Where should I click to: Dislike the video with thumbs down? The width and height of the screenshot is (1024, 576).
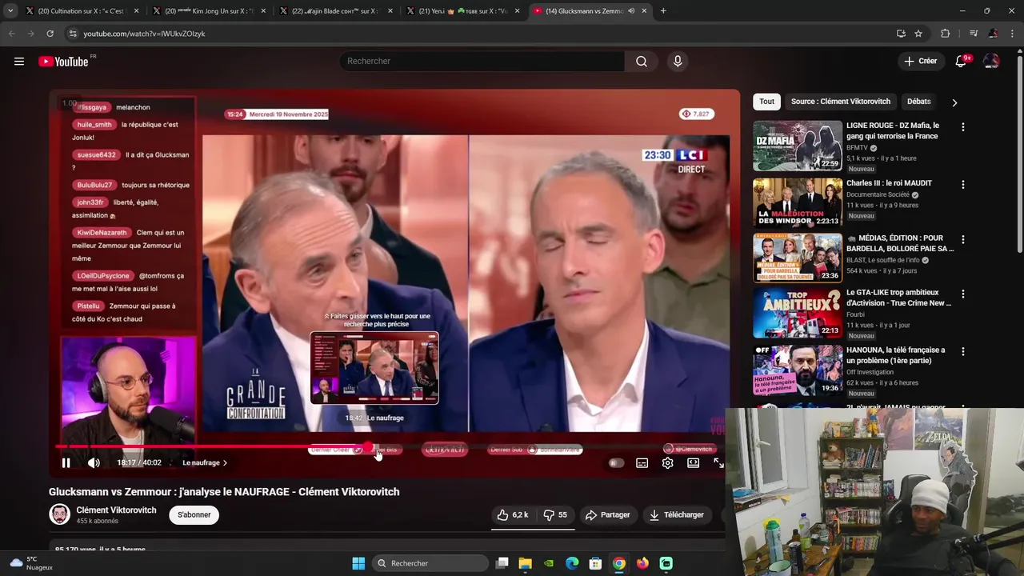pyautogui.click(x=555, y=515)
